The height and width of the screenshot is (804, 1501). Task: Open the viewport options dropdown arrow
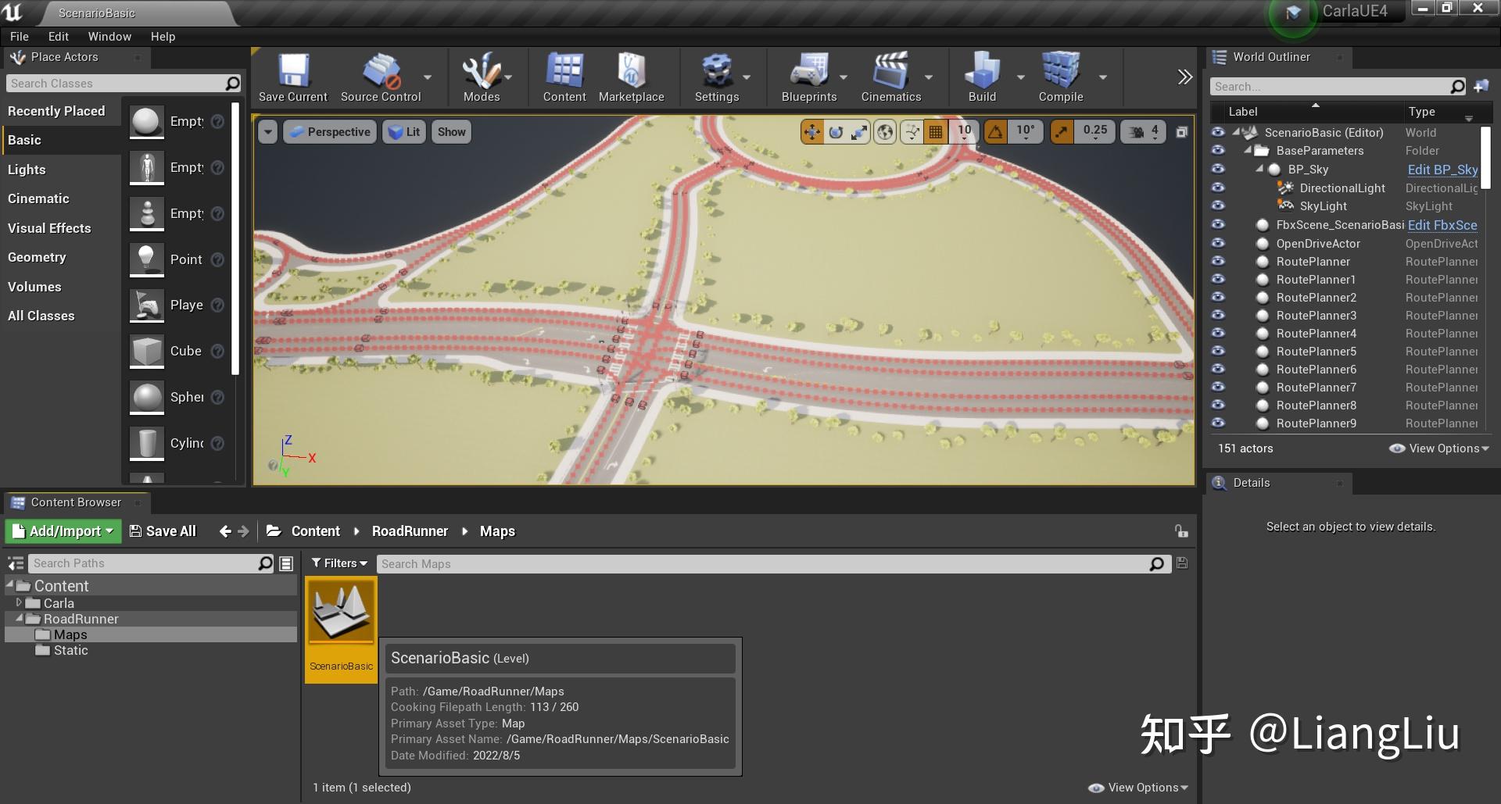268,132
